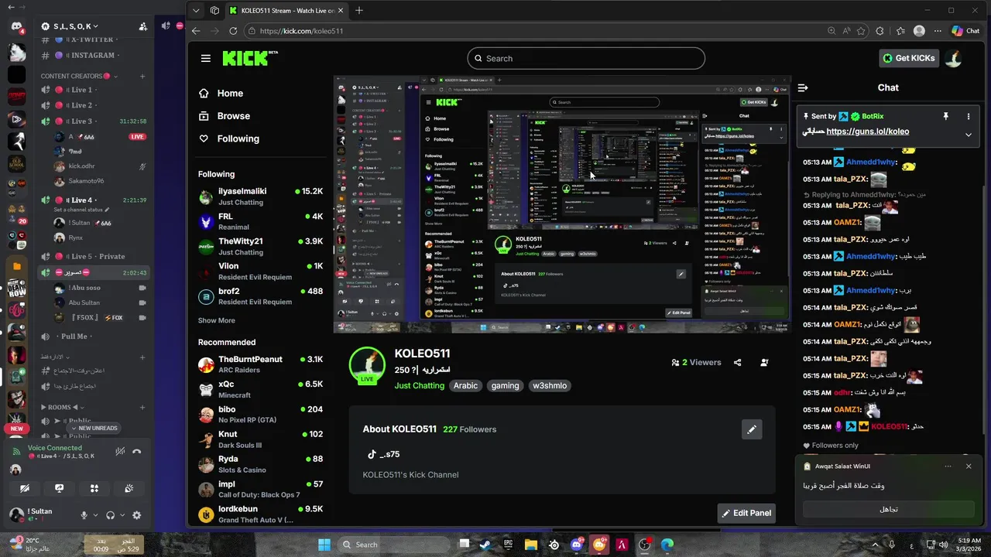
Task: Turn on Discord camera
Action: [x=25, y=488]
